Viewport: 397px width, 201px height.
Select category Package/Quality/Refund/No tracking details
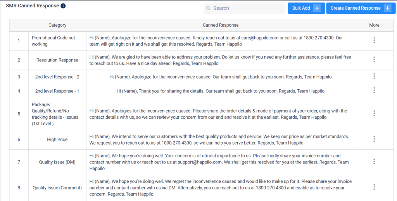point(55,114)
